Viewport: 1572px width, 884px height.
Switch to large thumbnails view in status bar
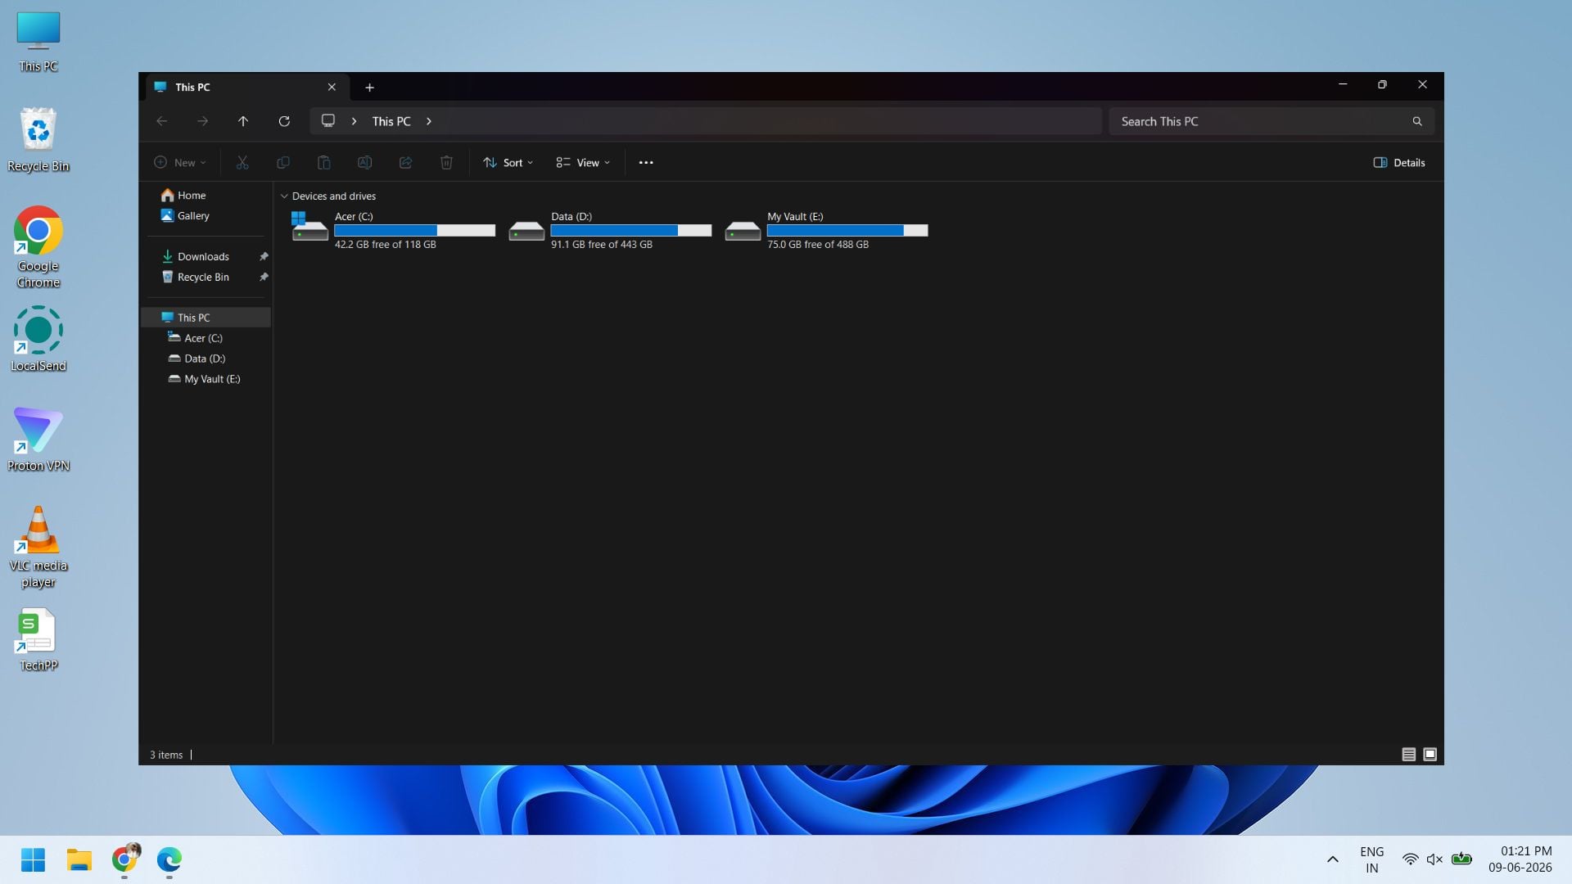[x=1430, y=755]
